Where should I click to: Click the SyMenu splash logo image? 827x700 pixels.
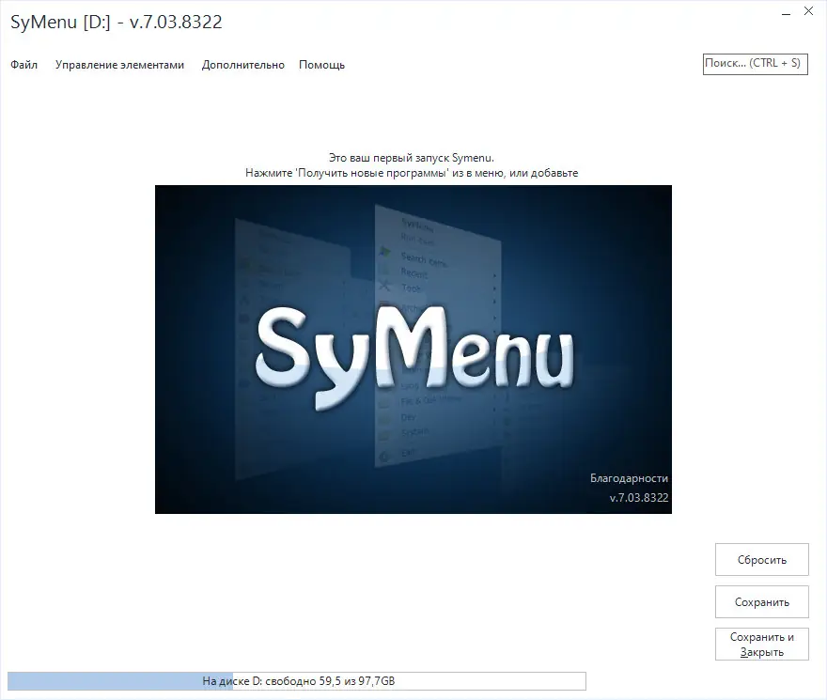413,350
